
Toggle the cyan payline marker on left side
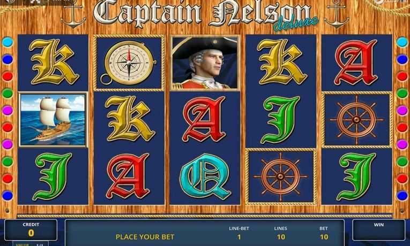8,42
